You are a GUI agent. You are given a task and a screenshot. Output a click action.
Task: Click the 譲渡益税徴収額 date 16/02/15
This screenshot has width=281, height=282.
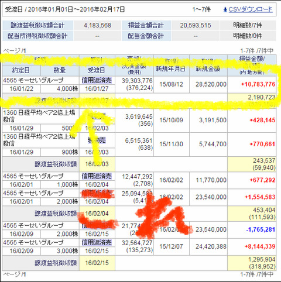click(x=97, y=263)
